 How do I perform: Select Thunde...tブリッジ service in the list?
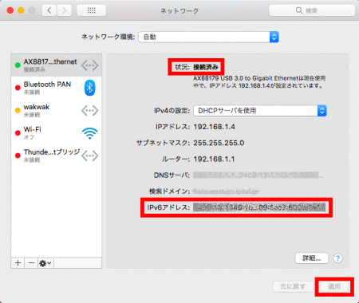pos(57,155)
